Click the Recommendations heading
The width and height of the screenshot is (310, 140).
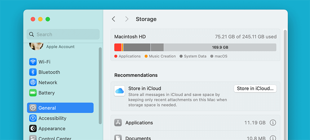136,75
